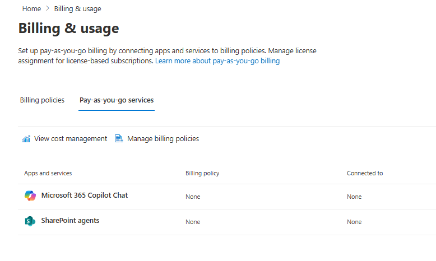
Task: Go to Home in the breadcrumb
Action: (31, 8)
